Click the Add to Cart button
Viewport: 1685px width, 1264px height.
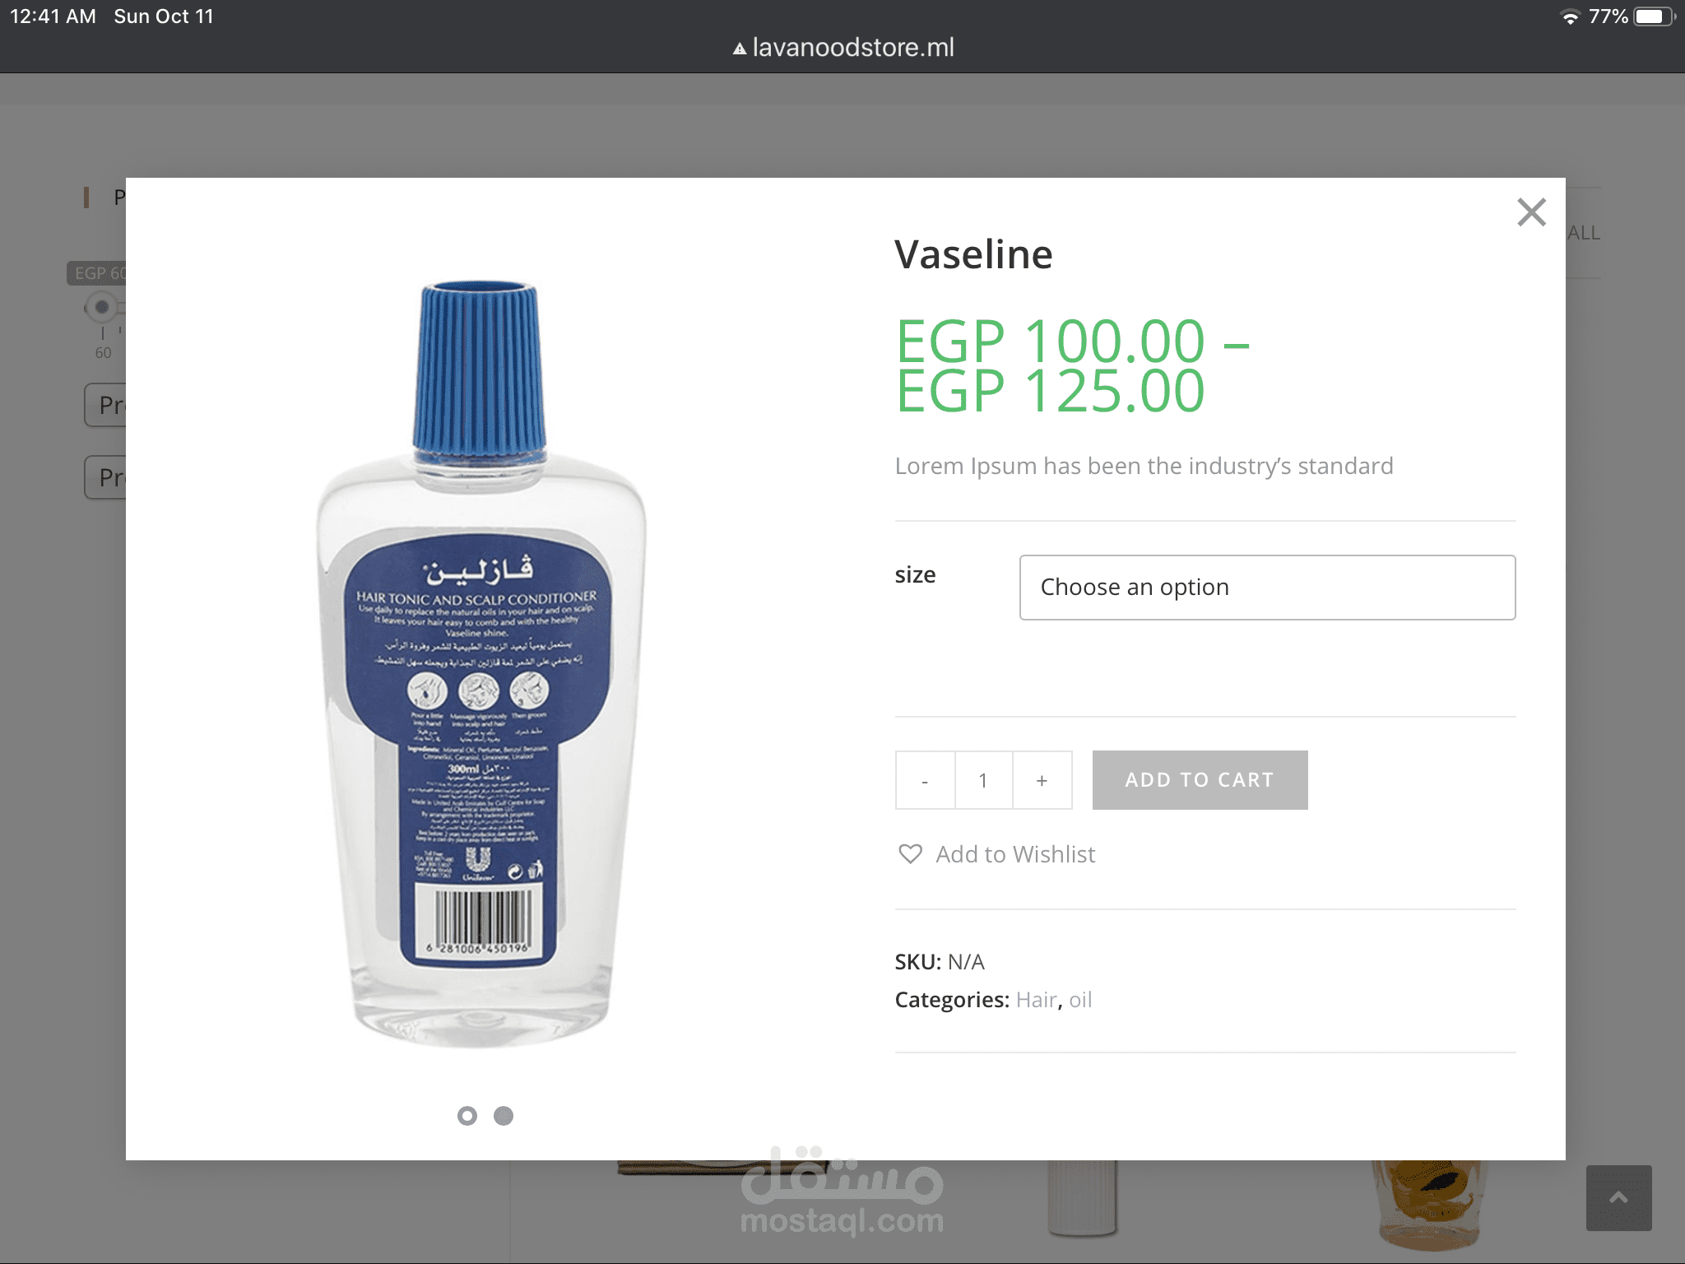[1200, 780]
